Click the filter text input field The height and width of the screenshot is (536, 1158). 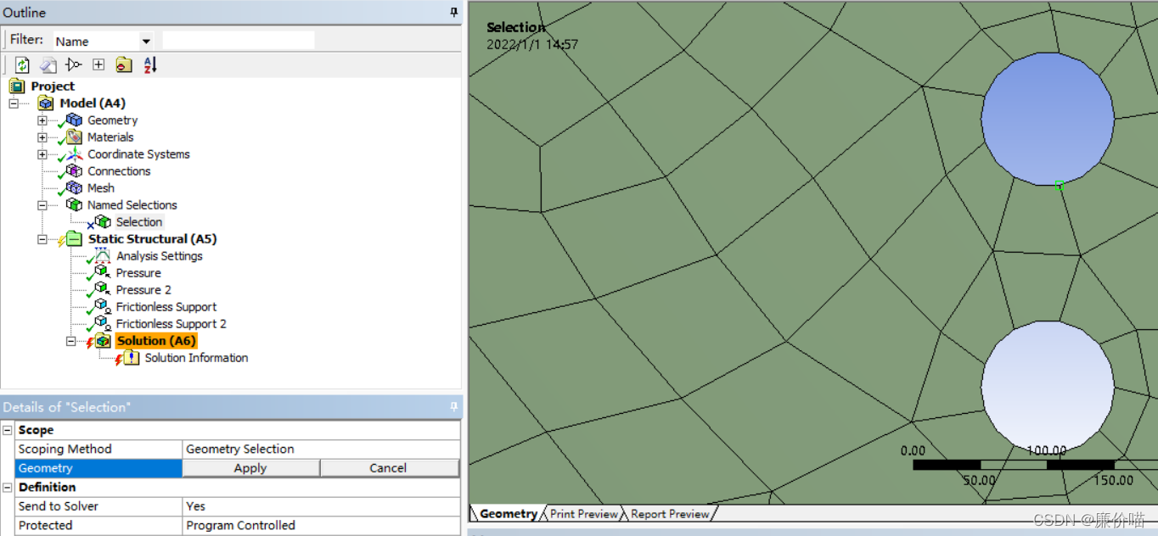pos(239,41)
